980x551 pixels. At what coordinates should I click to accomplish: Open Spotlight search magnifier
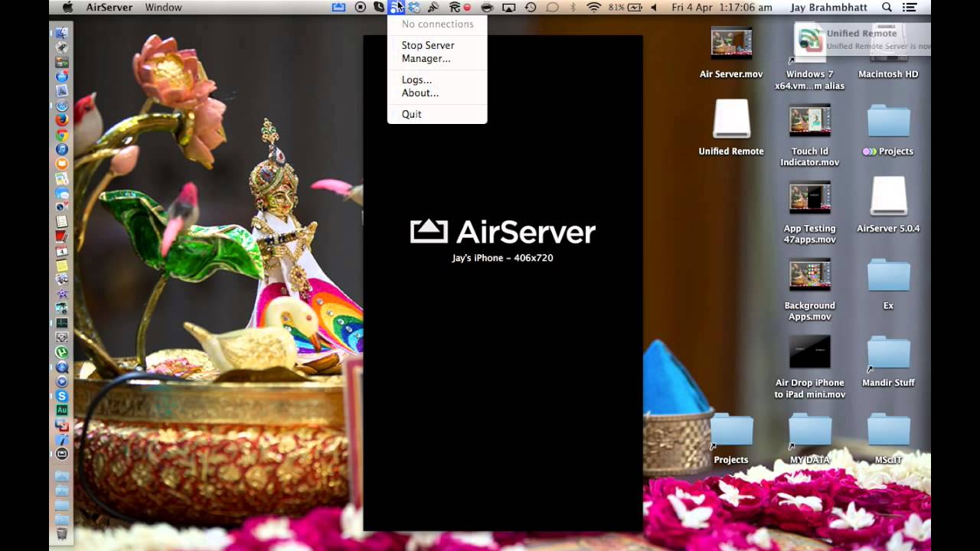point(887,7)
